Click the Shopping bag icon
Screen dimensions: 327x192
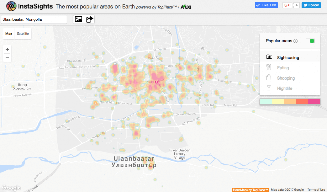coord(269,77)
